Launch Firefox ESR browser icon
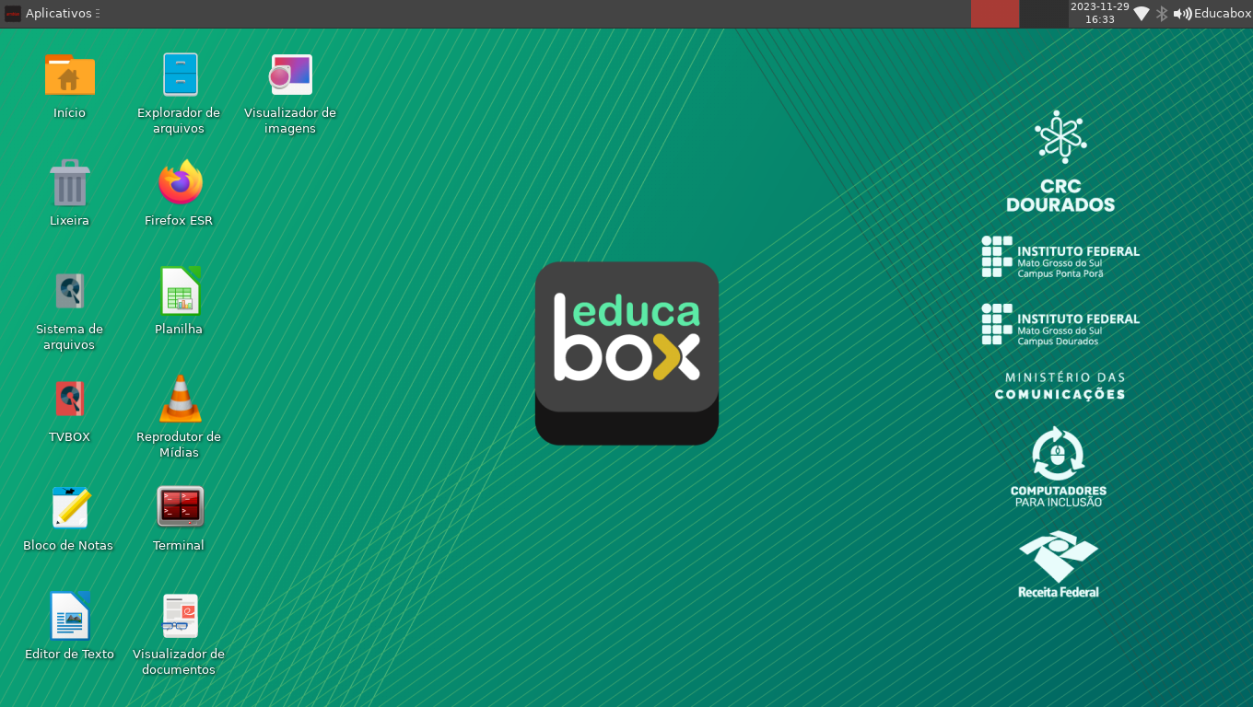This screenshot has height=707, width=1253. pyautogui.click(x=180, y=182)
